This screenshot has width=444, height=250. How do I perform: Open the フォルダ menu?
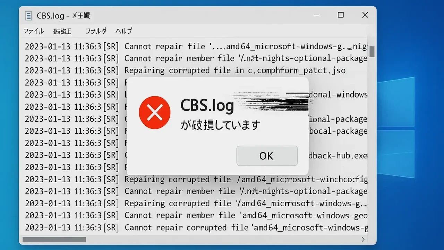pos(96,31)
